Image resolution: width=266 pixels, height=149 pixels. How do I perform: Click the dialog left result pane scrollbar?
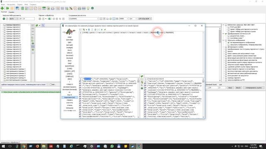click(x=138, y=98)
